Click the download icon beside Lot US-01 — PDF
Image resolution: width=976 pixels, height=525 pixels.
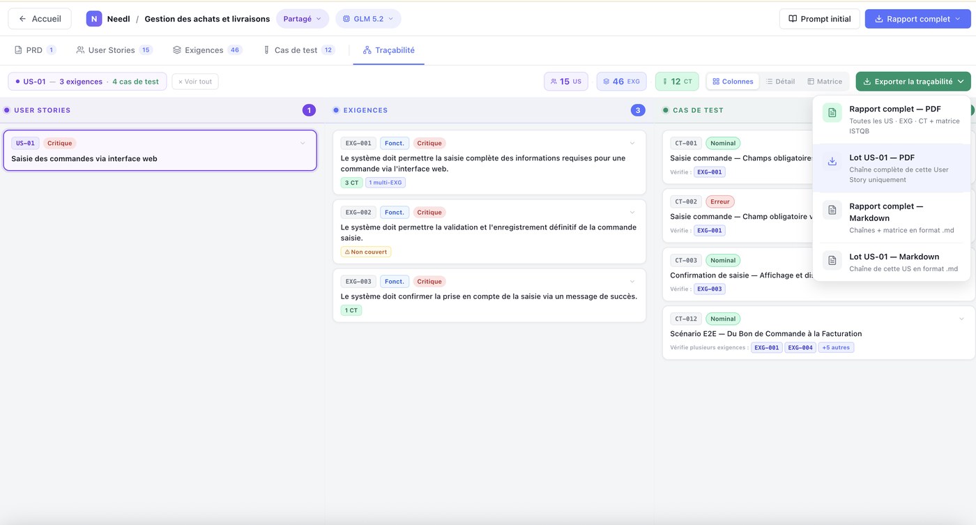click(x=832, y=161)
